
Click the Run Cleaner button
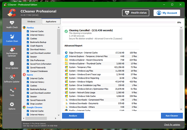click(172, 116)
